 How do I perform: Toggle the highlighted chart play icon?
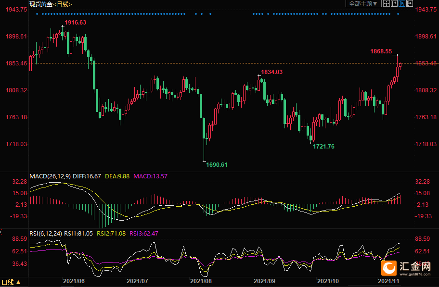coord(402,3)
